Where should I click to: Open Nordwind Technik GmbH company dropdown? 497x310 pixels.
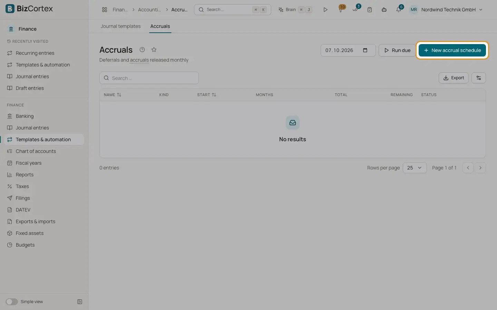pos(446,10)
